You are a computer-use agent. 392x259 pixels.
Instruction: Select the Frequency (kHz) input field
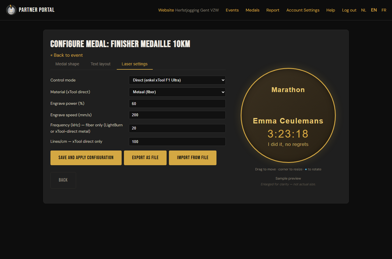pos(177,128)
